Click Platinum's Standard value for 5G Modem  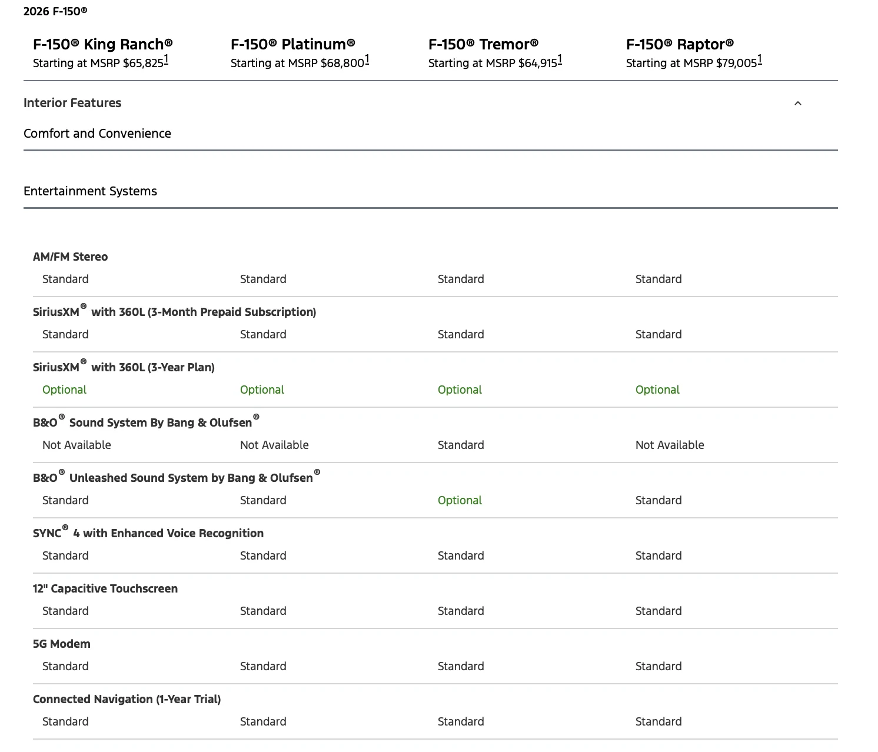click(x=263, y=667)
